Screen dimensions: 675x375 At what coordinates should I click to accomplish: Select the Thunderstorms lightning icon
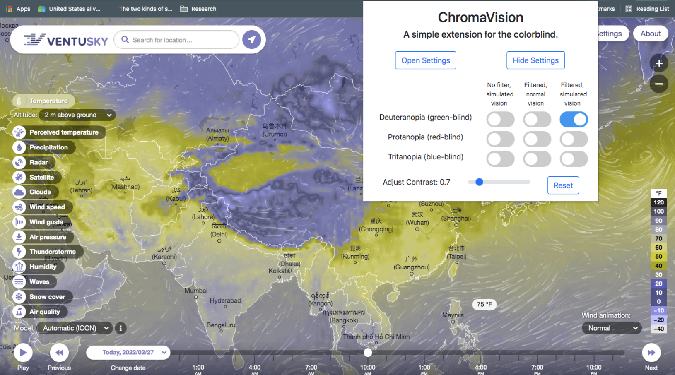[x=19, y=252]
